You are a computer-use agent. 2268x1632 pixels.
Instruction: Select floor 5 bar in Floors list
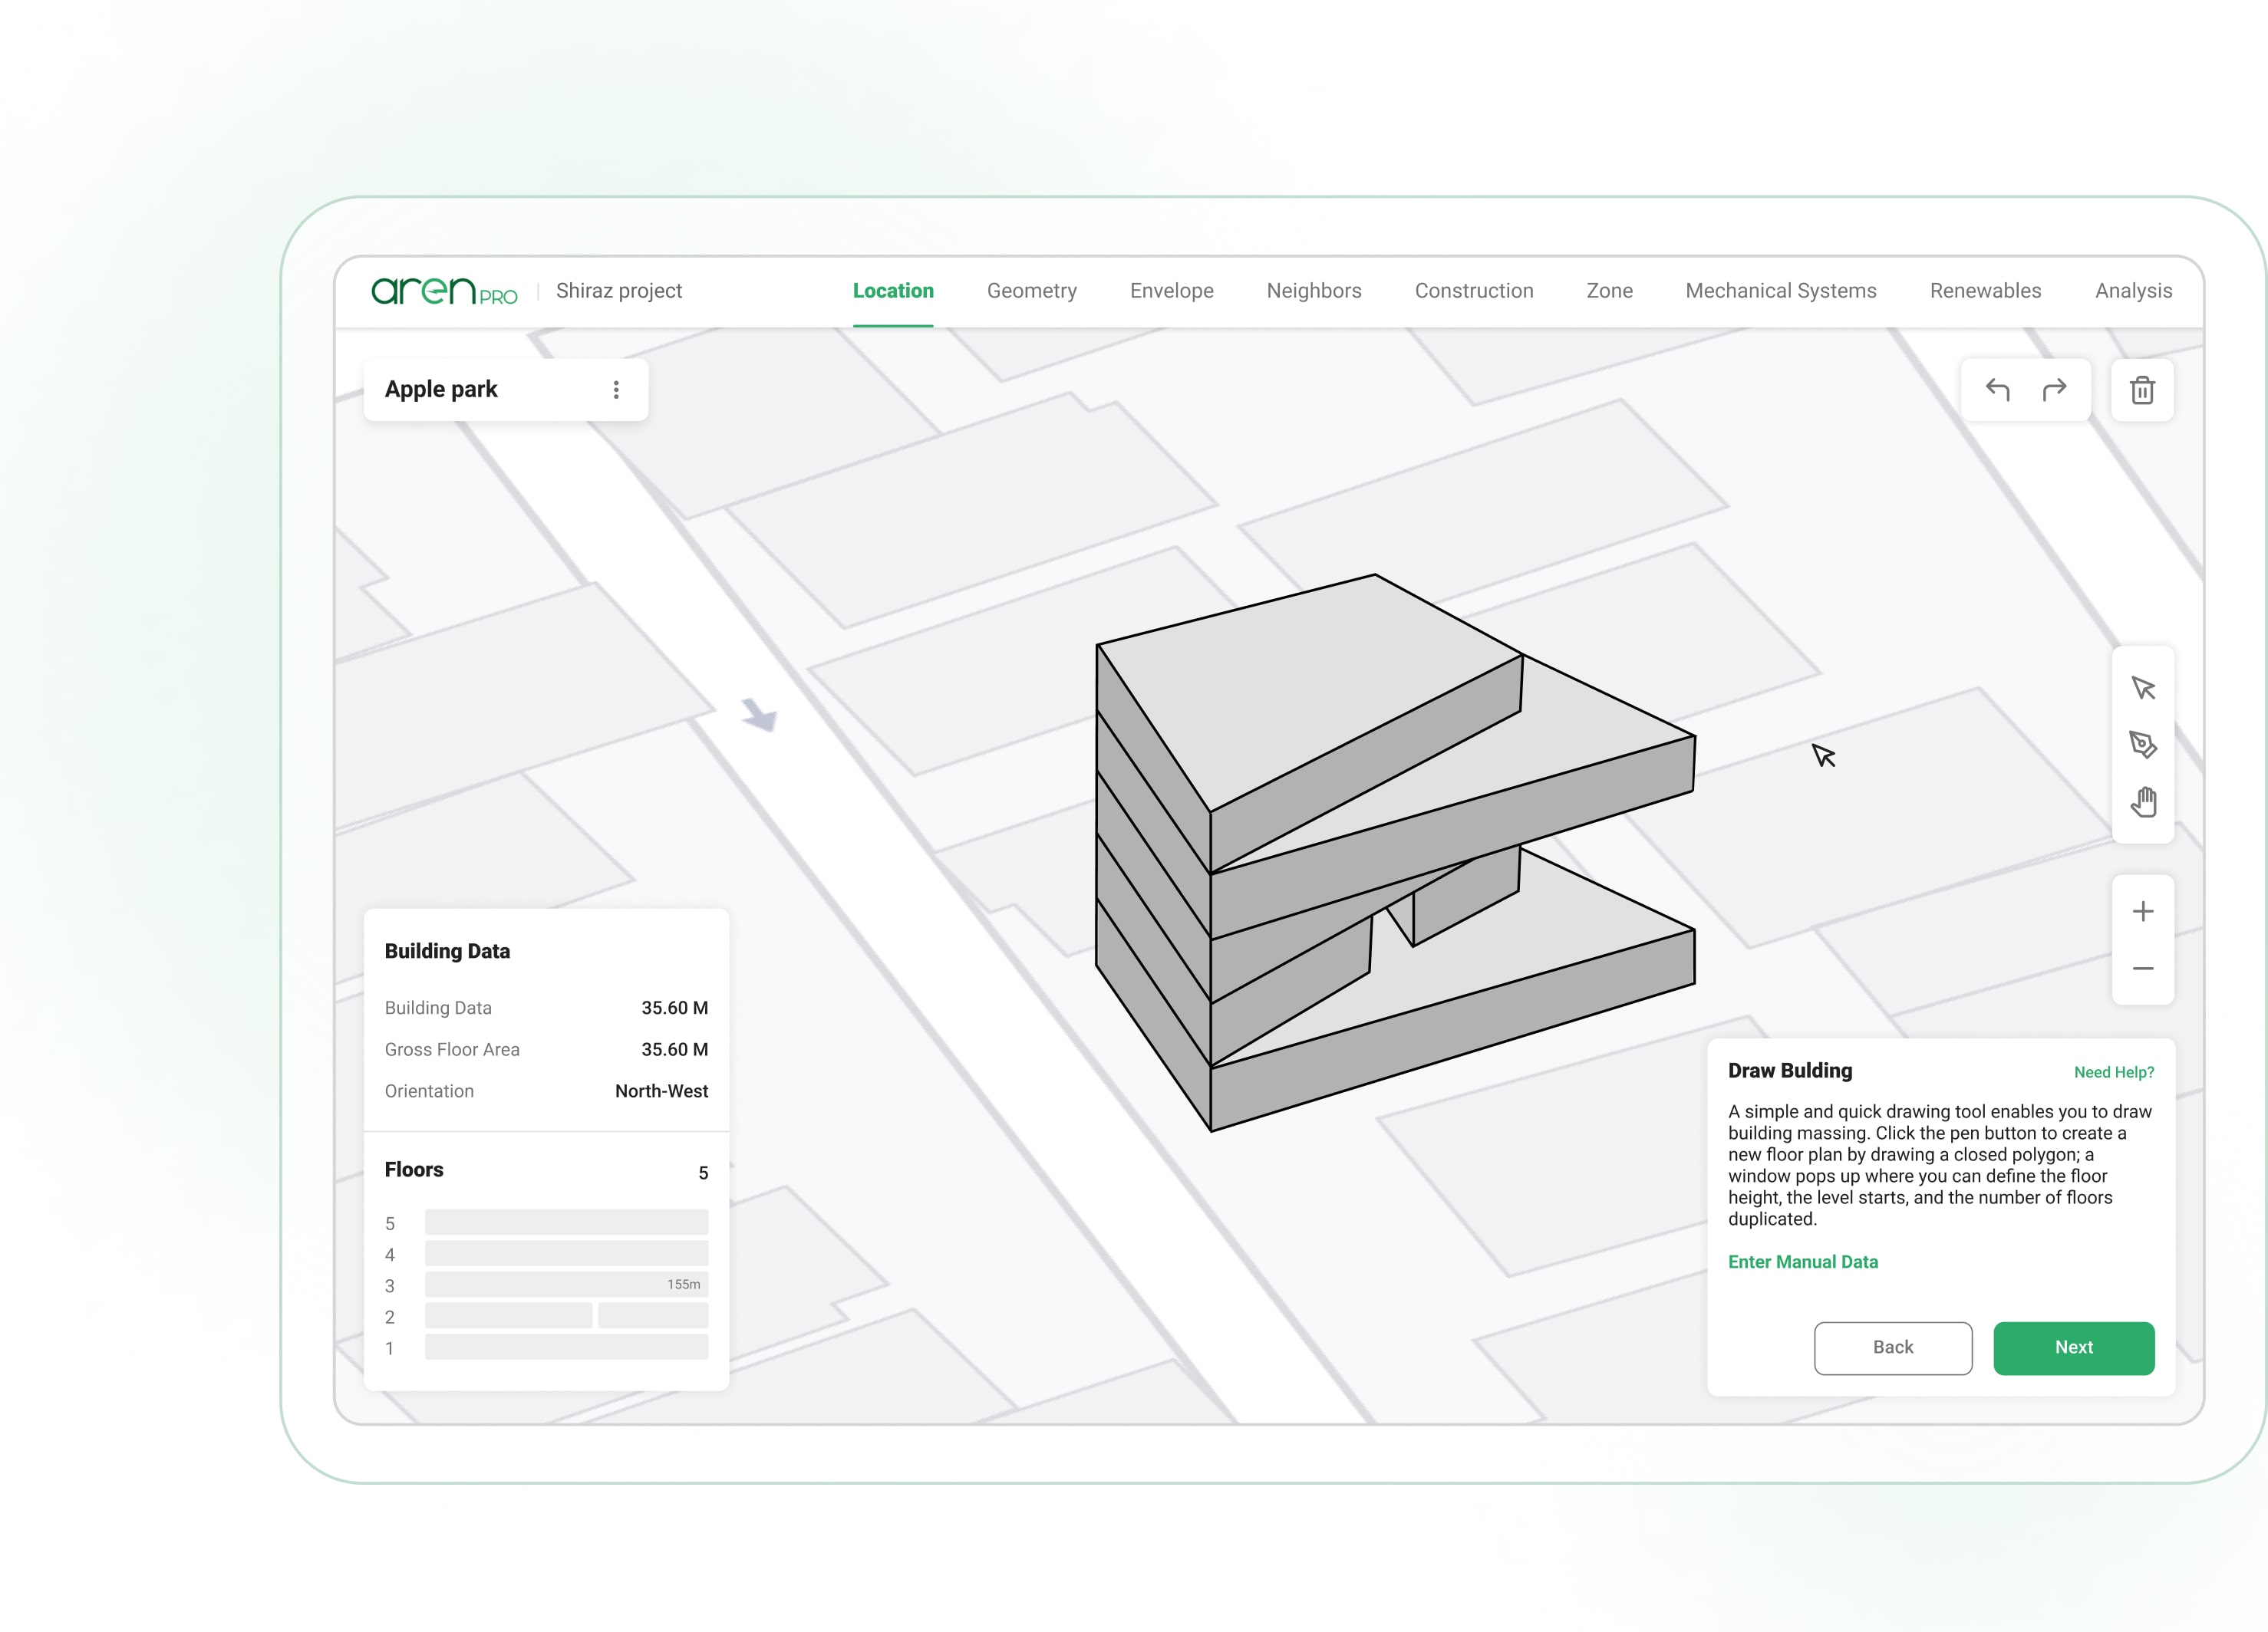tap(566, 1222)
